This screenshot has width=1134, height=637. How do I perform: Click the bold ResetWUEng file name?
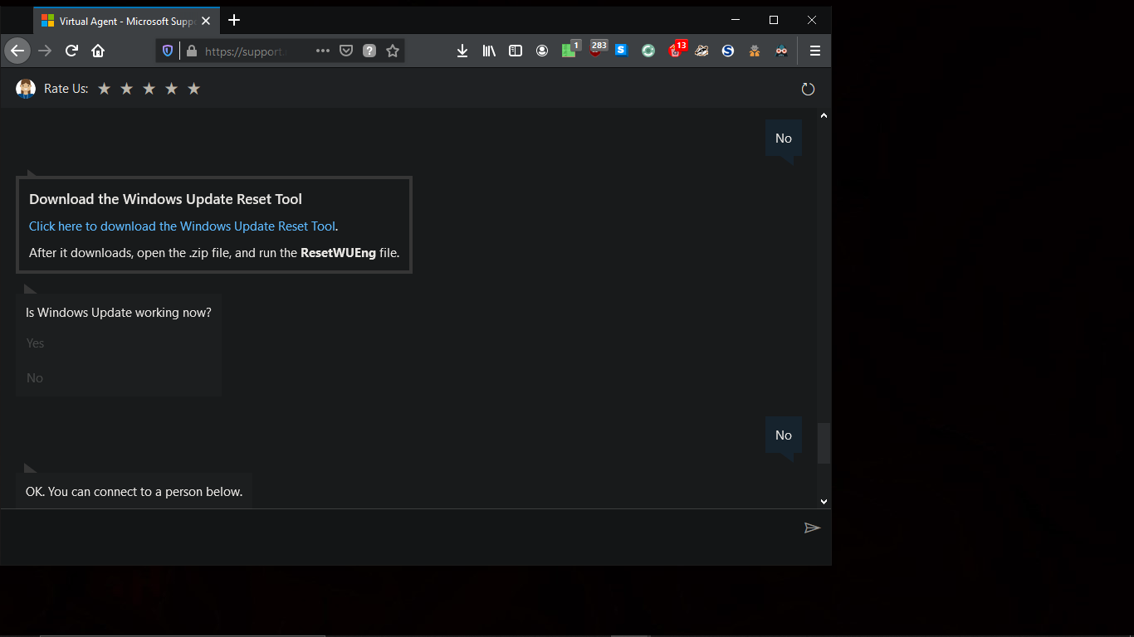pyautogui.click(x=338, y=253)
